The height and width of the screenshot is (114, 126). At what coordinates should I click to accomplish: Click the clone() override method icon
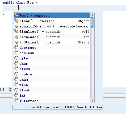tap(16, 21)
